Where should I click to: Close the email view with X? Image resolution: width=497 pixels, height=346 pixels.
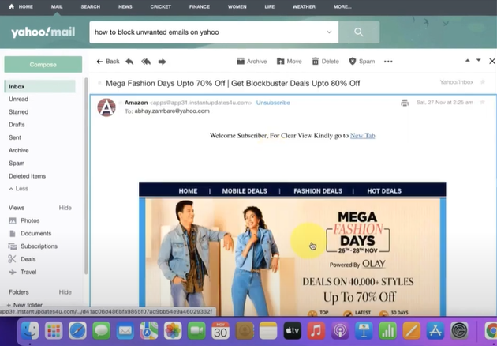point(492,61)
